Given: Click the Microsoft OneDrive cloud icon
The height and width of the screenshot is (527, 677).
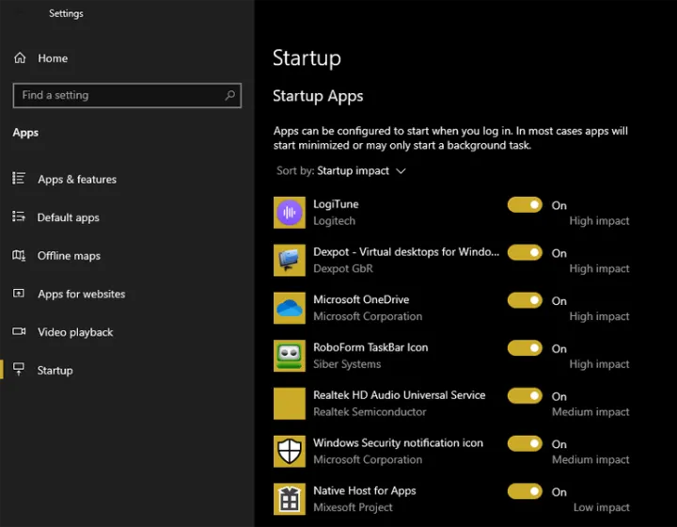Looking at the screenshot, I should pos(290,308).
